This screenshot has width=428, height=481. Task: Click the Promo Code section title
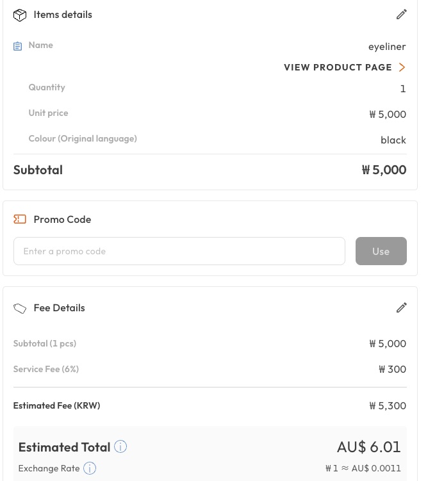(62, 219)
